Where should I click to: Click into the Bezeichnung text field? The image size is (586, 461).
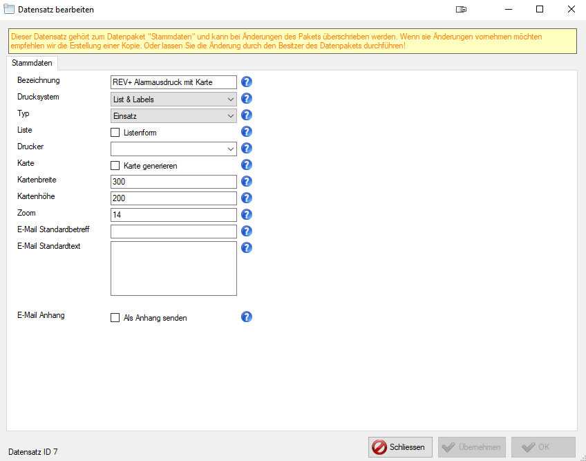[173, 83]
